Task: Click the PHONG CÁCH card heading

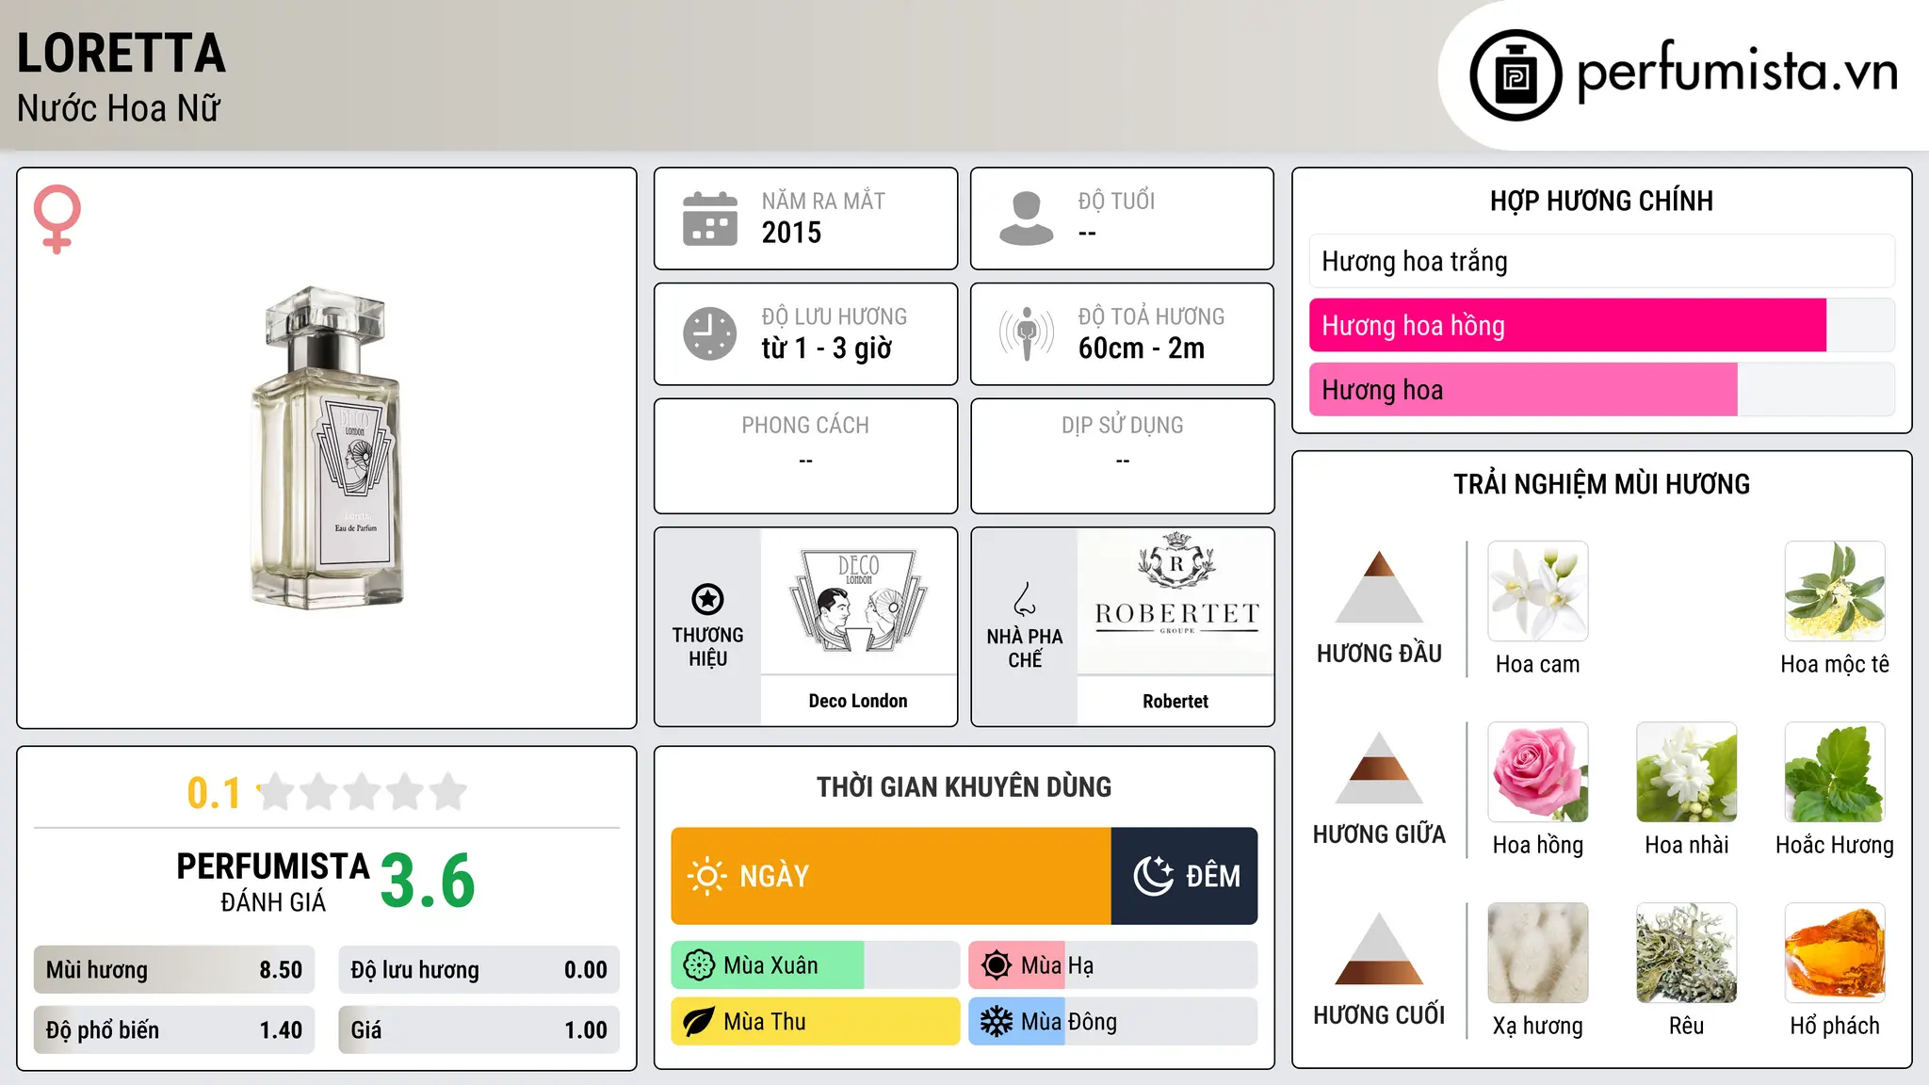Action: coord(805,425)
